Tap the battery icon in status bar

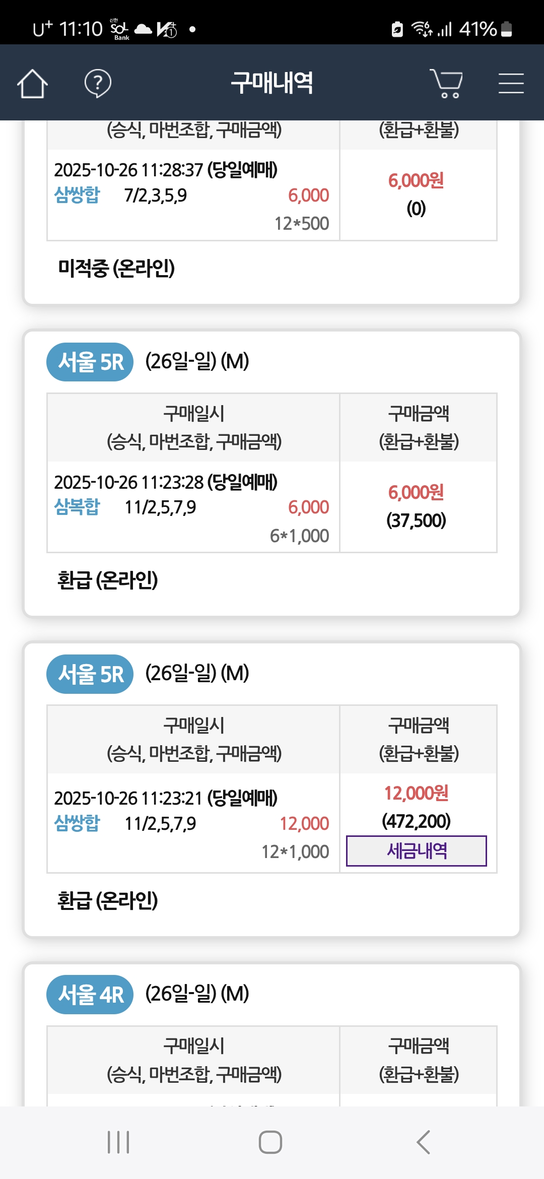pyautogui.click(x=507, y=29)
